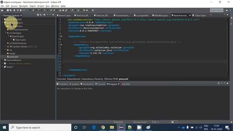Image resolution: width=233 pixels, height=131 pixels.
Task: Click the Java perspective icon
Action: click(230, 10)
